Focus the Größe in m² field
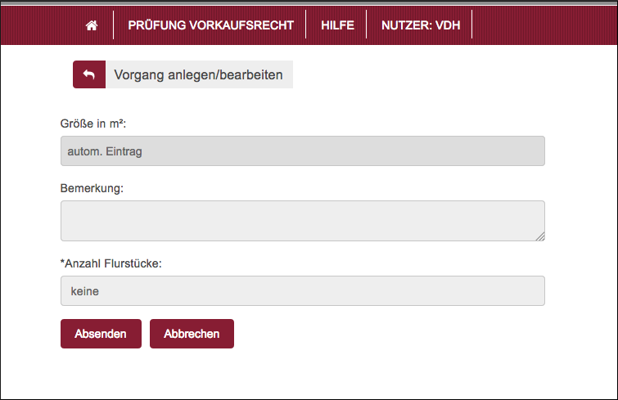Viewport: 618px width, 400px height. (302, 151)
